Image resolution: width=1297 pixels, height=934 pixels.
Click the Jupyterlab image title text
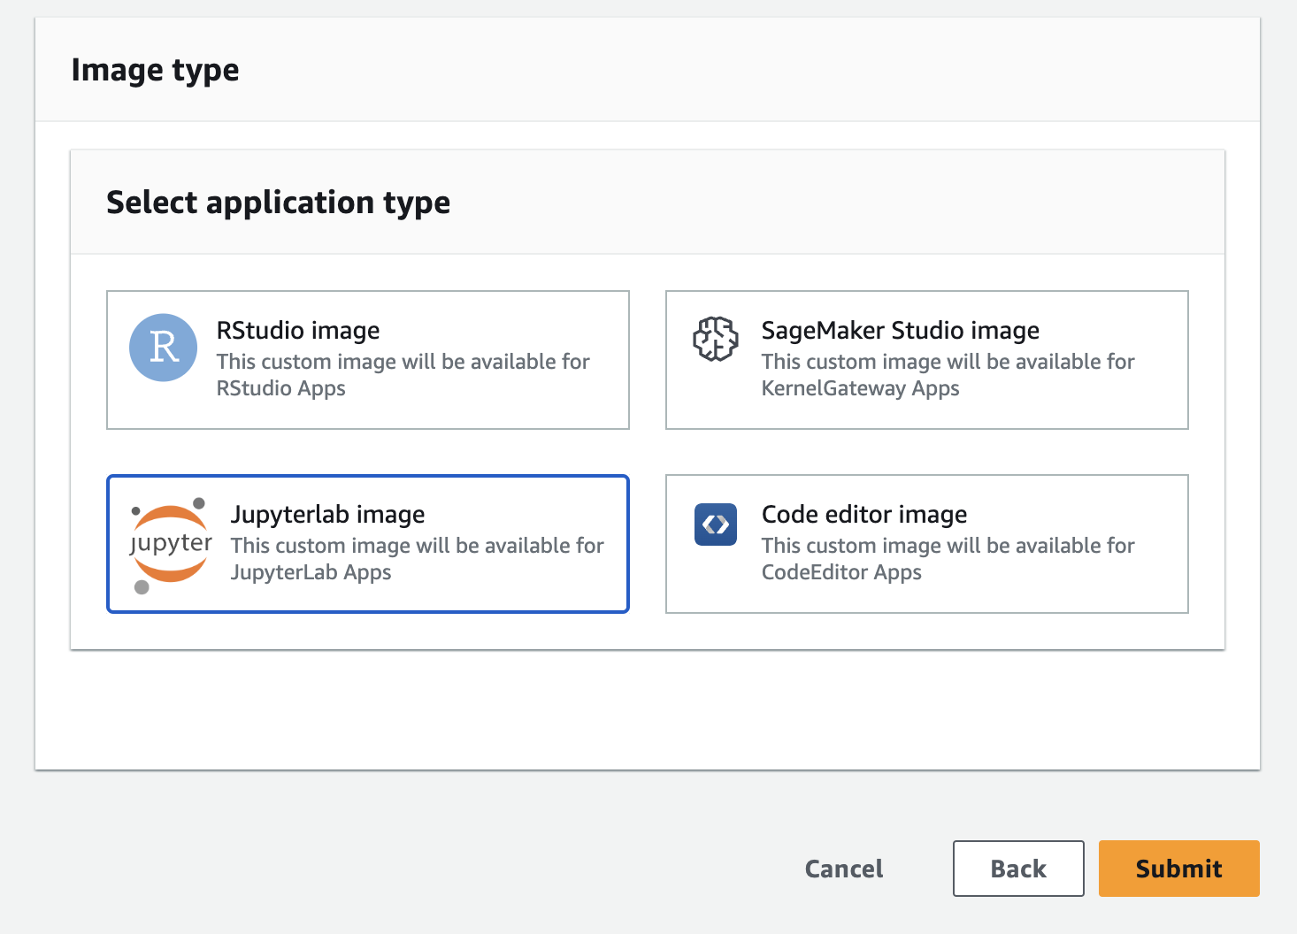pyautogui.click(x=328, y=514)
